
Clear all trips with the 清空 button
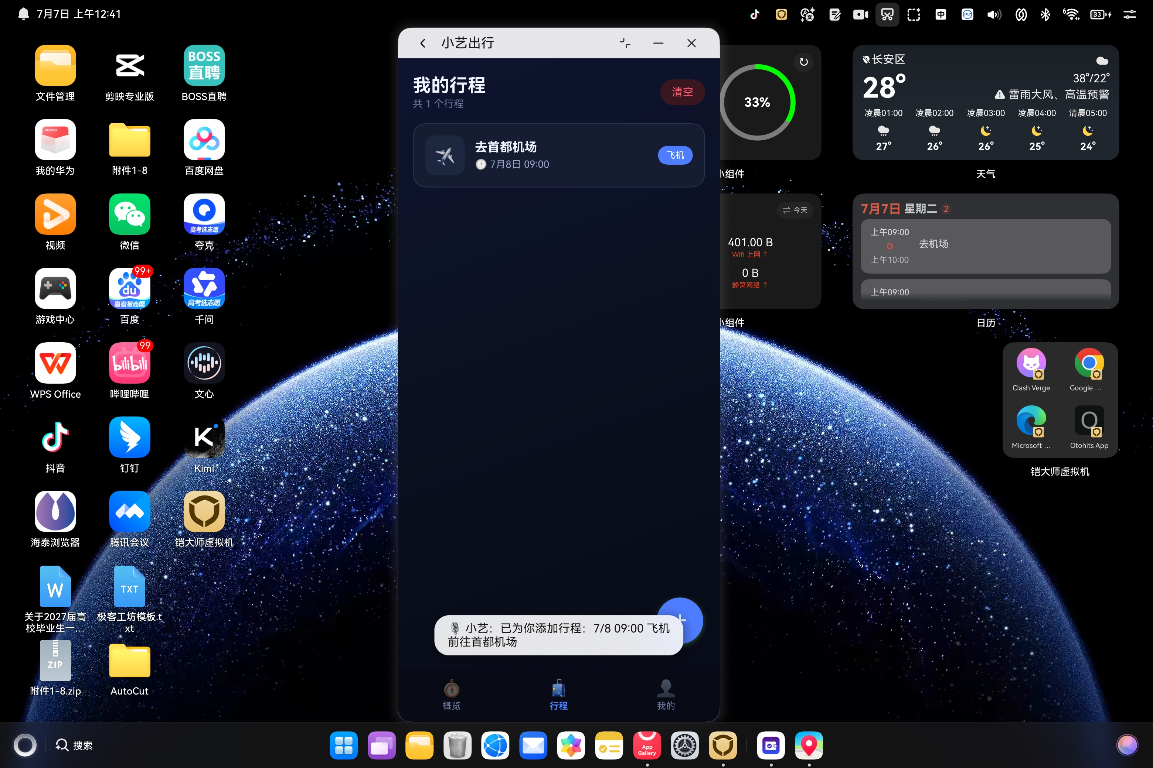(682, 92)
